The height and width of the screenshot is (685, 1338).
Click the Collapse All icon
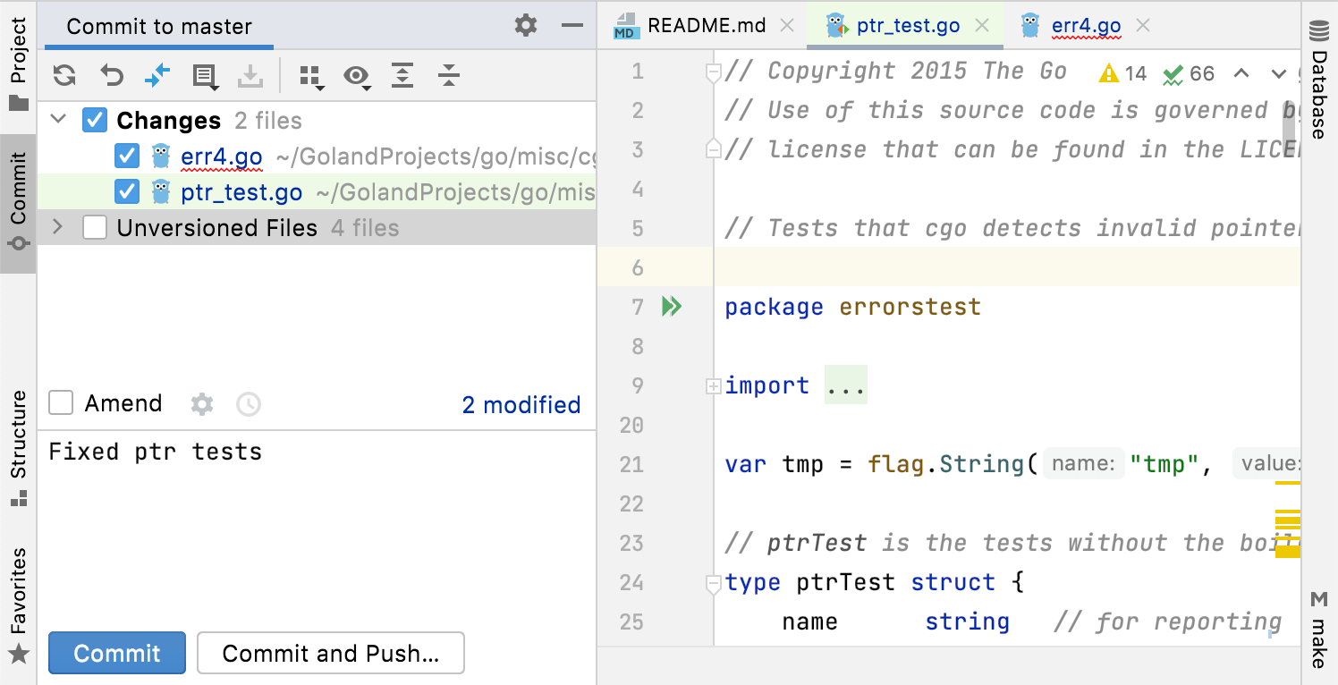(449, 76)
